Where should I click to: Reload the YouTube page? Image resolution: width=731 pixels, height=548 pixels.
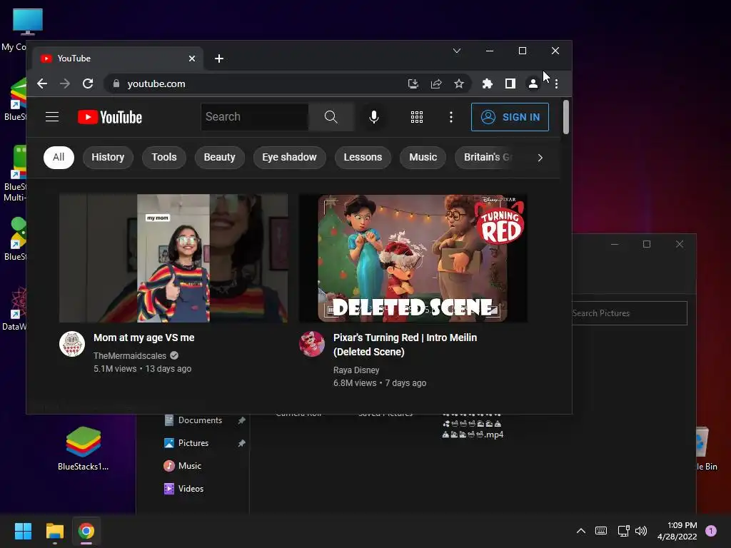click(88, 84)
